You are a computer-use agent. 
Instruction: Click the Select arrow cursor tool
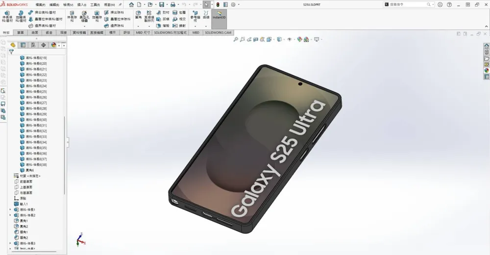tap(206, 5)
